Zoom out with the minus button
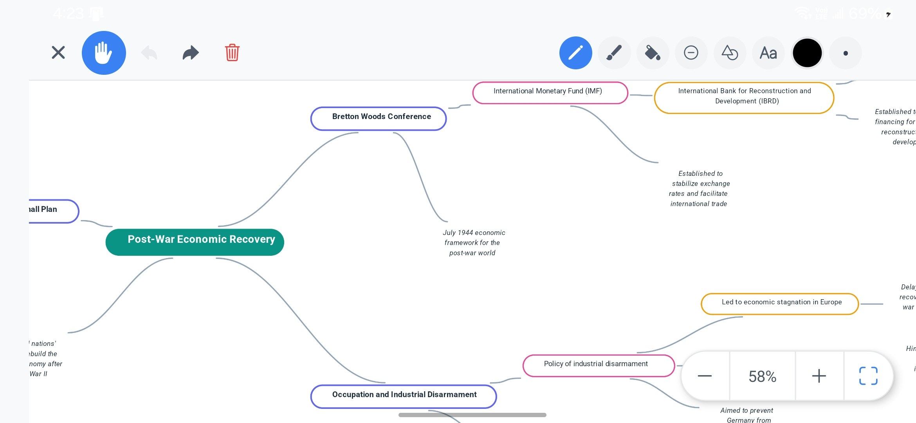This screenshot has width=916, height=423. click(705, 376)
